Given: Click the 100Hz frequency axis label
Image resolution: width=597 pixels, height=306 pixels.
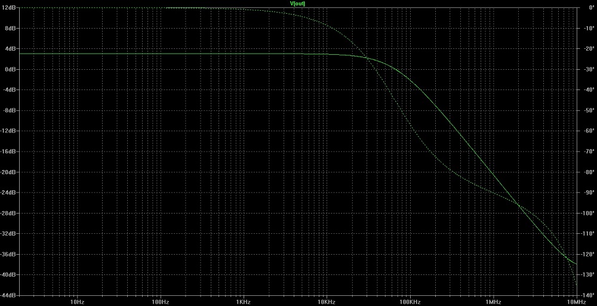Looking at the screenshot, I should coord(160,302).
